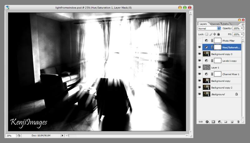
Task: Switch to the Paths tab
Action: (x=226, y=24)
